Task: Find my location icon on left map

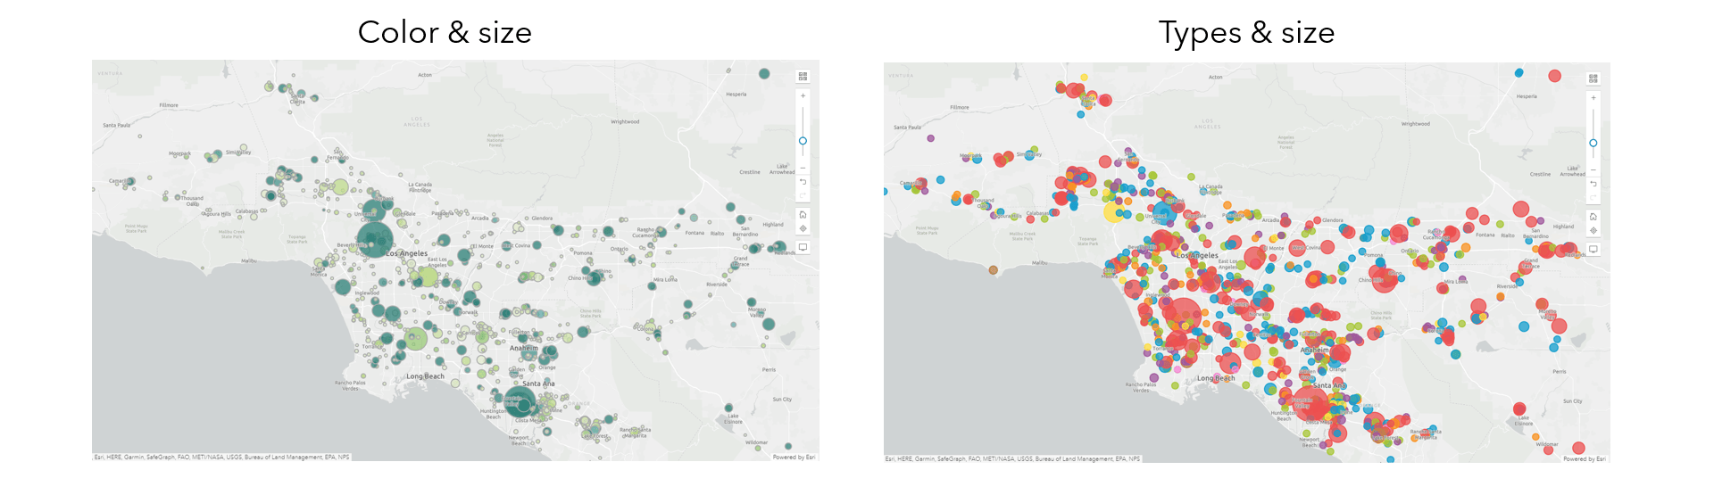Action: point(803,229)
